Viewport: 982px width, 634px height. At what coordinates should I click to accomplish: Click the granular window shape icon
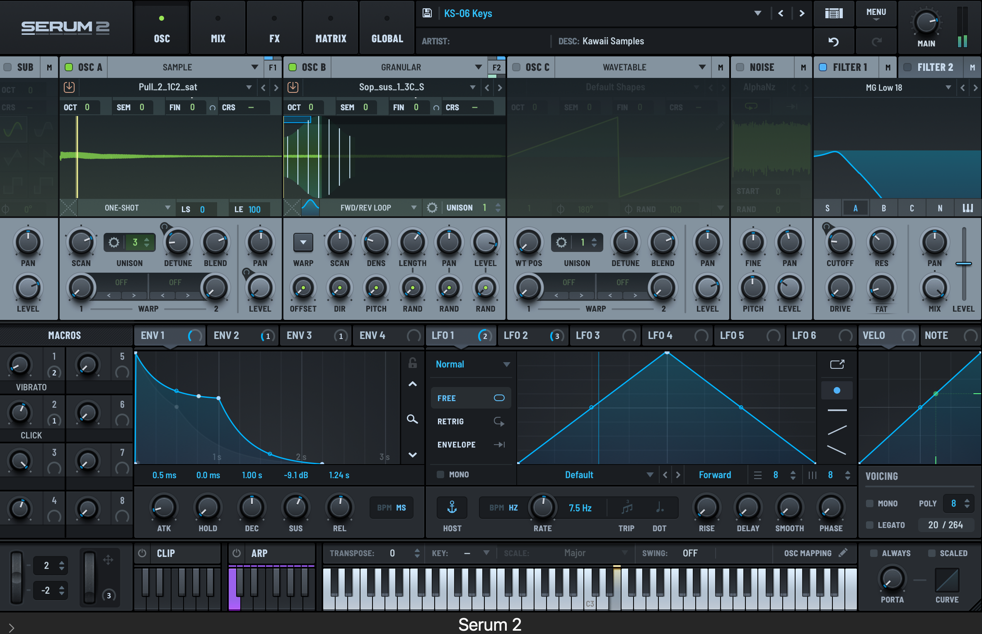(310, 208)
